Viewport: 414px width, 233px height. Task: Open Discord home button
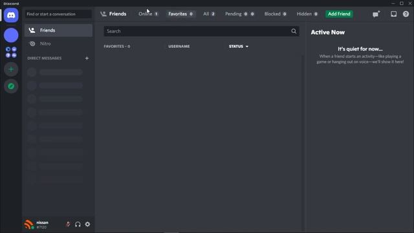point(11,15)
